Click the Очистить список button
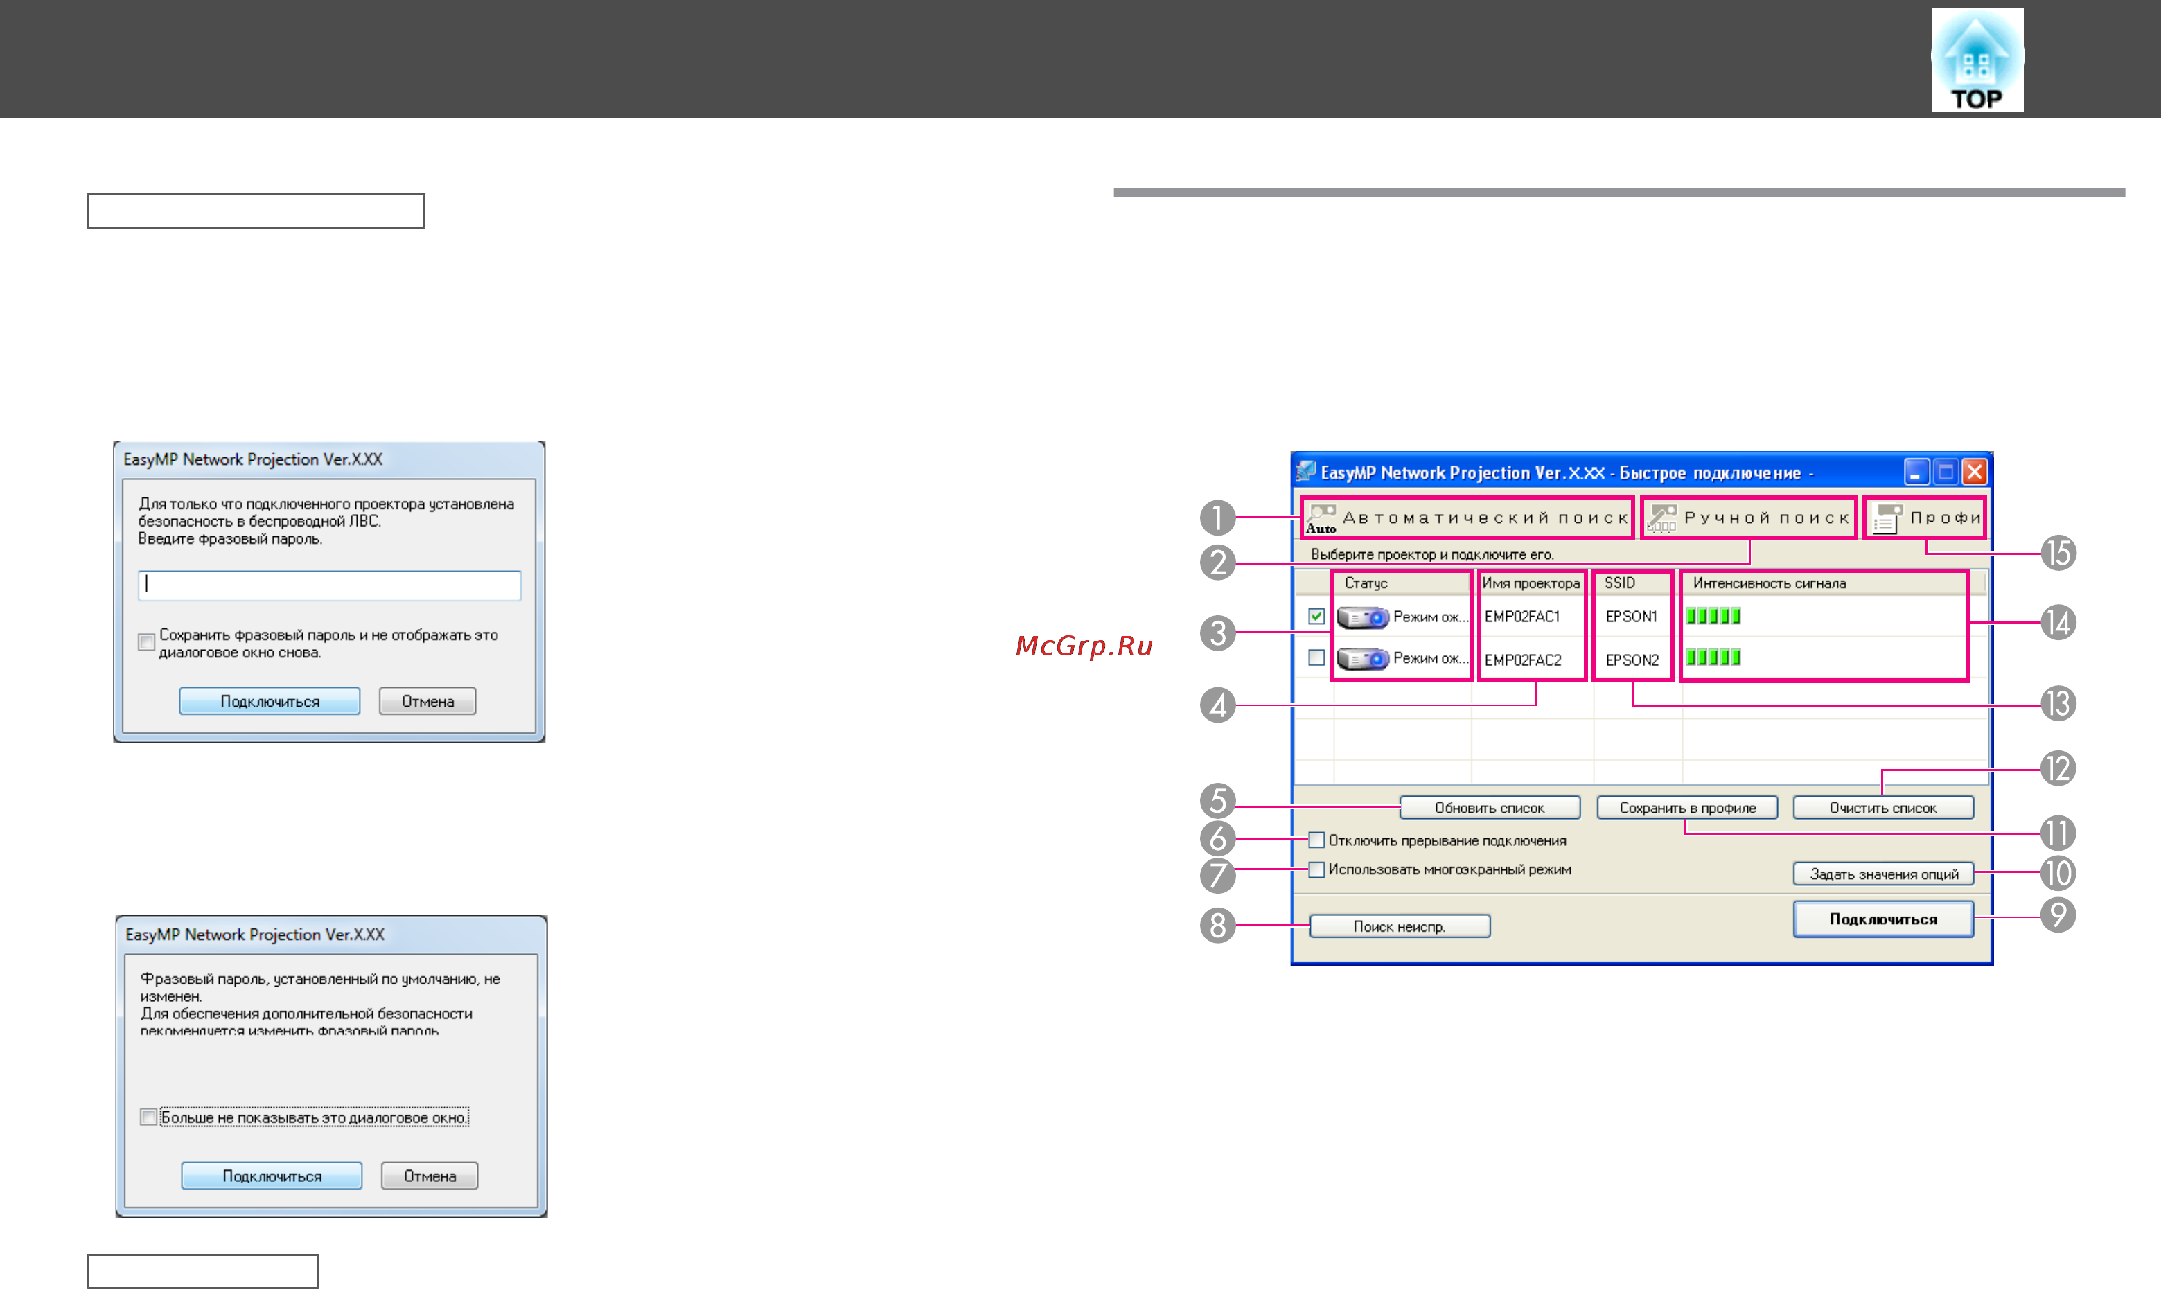Image resolution: width=2161 pixels, height=1290 pixels. tap(1883, 808)
